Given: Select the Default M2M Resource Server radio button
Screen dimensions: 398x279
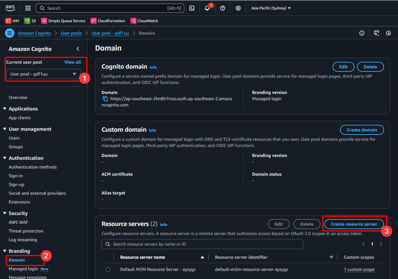Looking at the screenshot, I should click(x=108, y=269).
